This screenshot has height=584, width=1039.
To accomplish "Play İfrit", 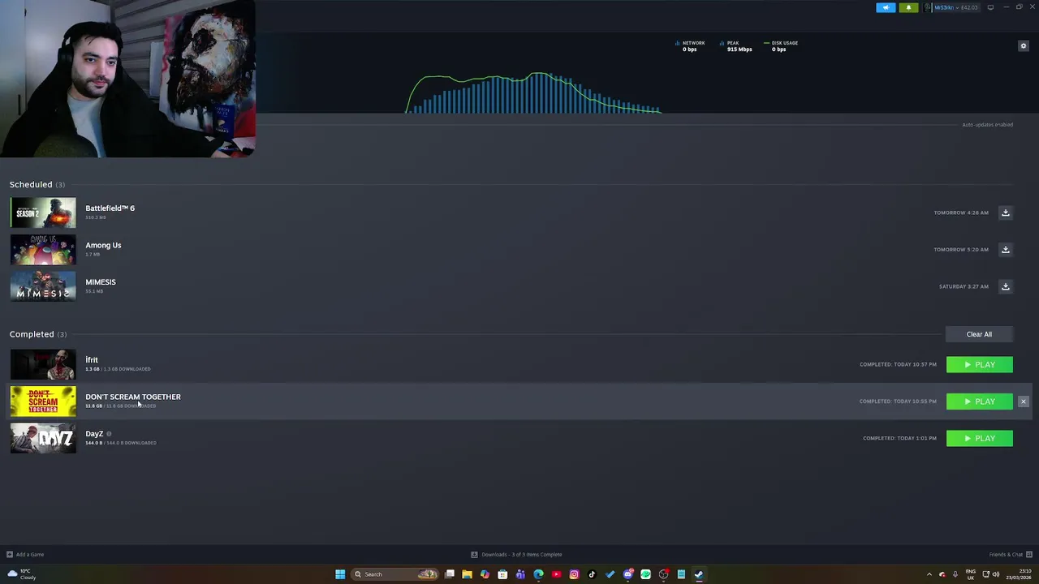I will 979,364.
